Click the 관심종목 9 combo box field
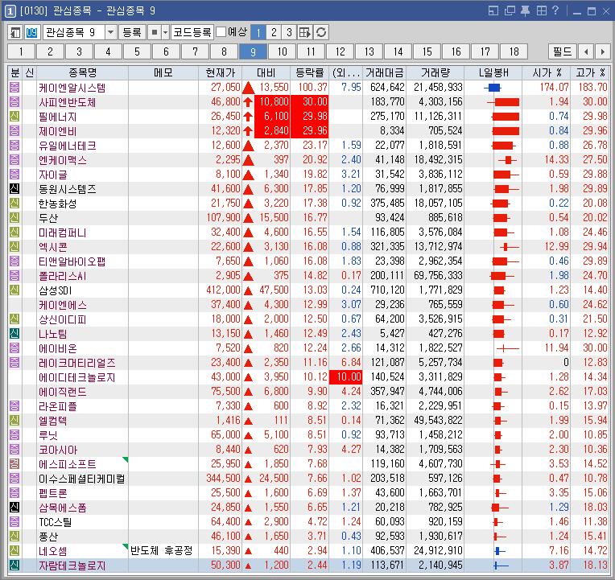The height and width of the screenshot is (580, 615). pos(74,32)
